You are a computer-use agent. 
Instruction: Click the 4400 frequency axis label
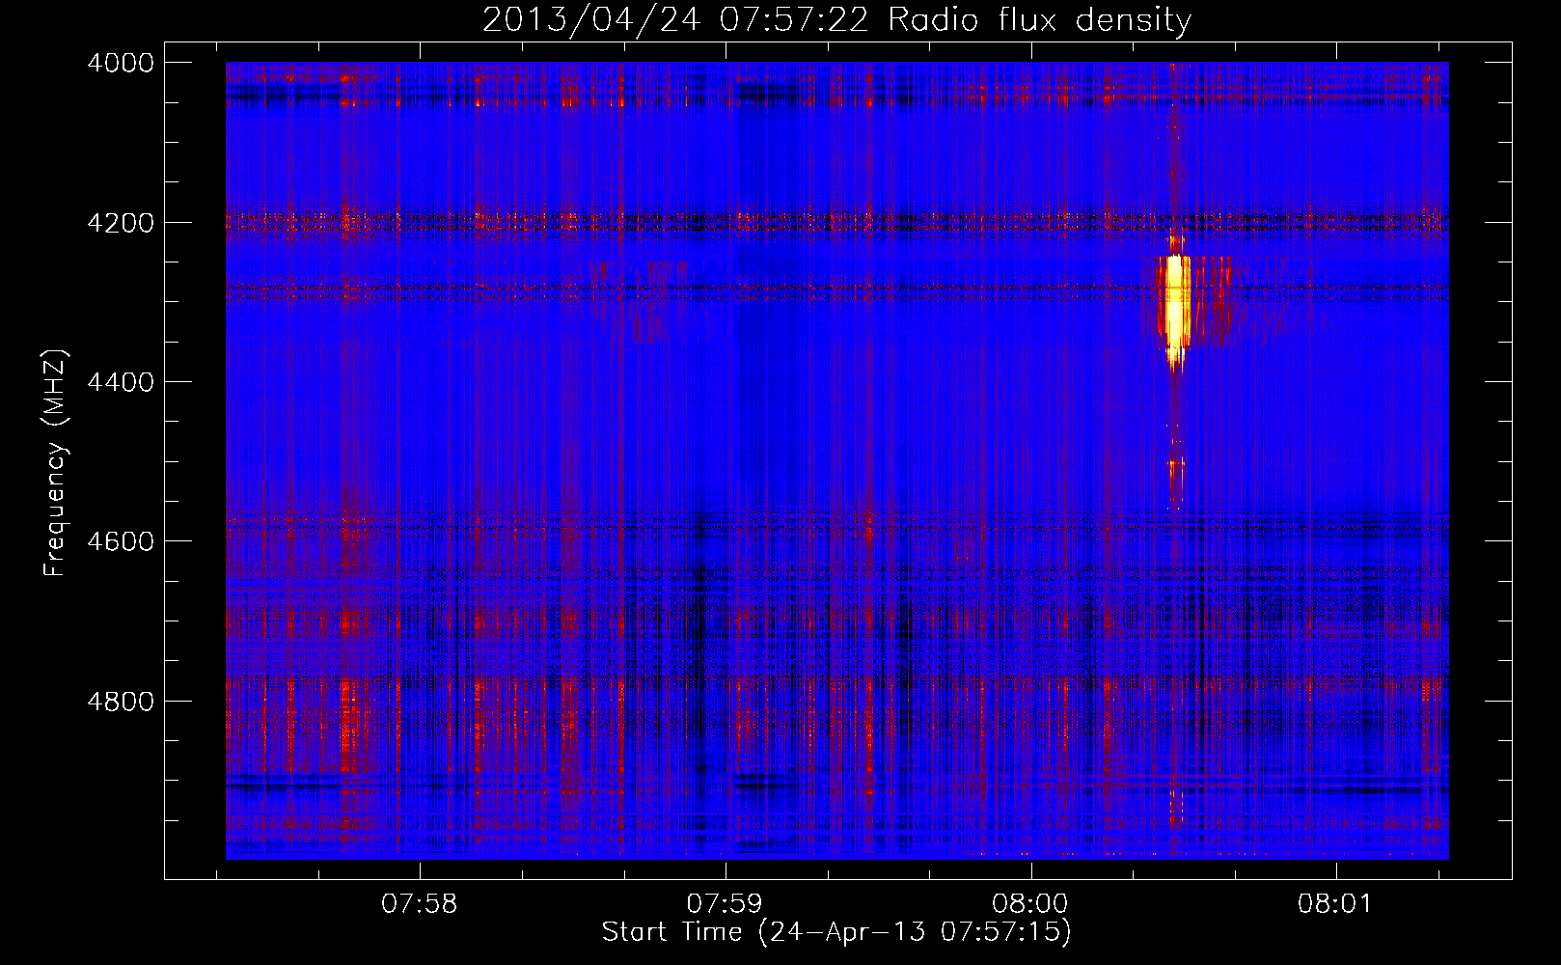coord(121,382)
